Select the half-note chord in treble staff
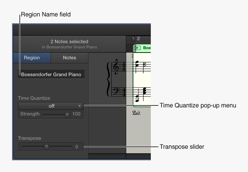Screen dimensions: 248x172 coord(145,64)
